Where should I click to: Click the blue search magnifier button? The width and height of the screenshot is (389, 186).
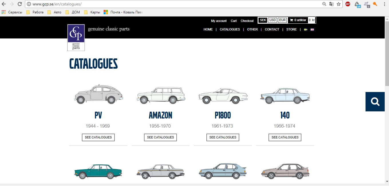[375, 101]
